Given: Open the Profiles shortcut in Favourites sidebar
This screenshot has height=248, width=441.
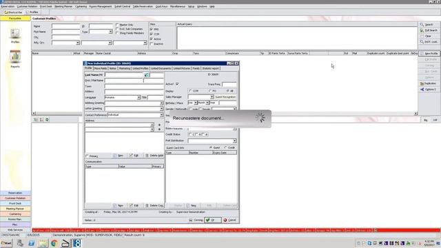Looking at the screenshot, I should coord(15,36).
